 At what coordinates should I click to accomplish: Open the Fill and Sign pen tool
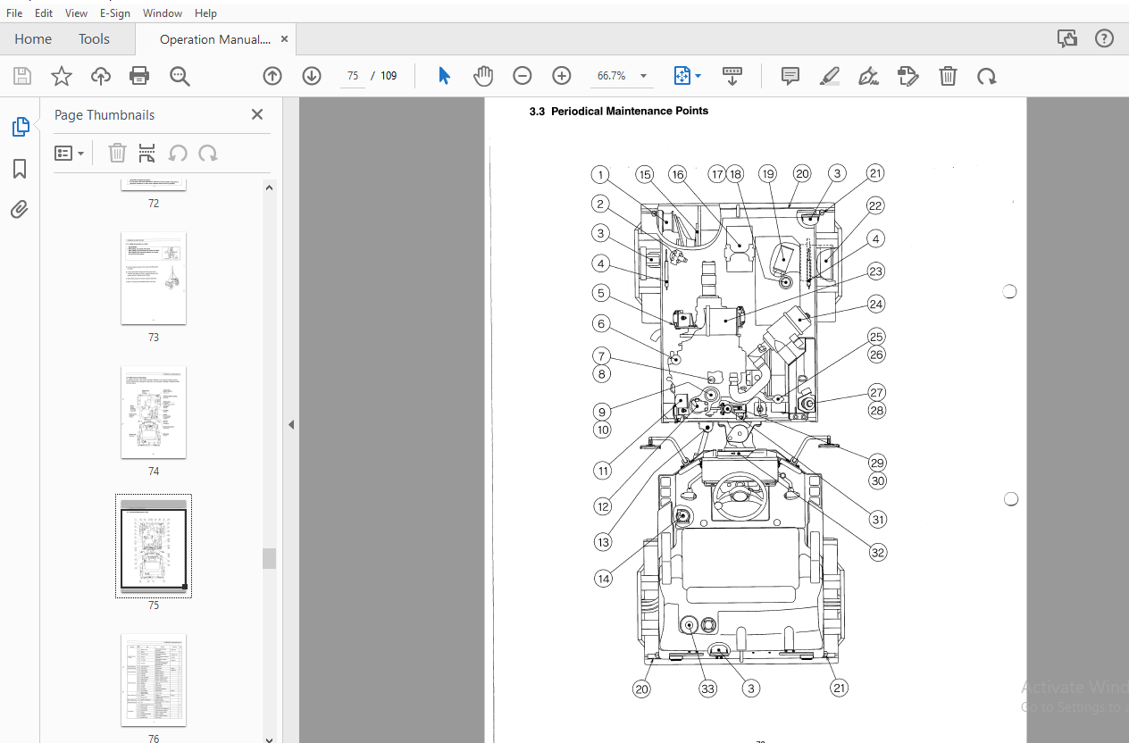point(869,76)
